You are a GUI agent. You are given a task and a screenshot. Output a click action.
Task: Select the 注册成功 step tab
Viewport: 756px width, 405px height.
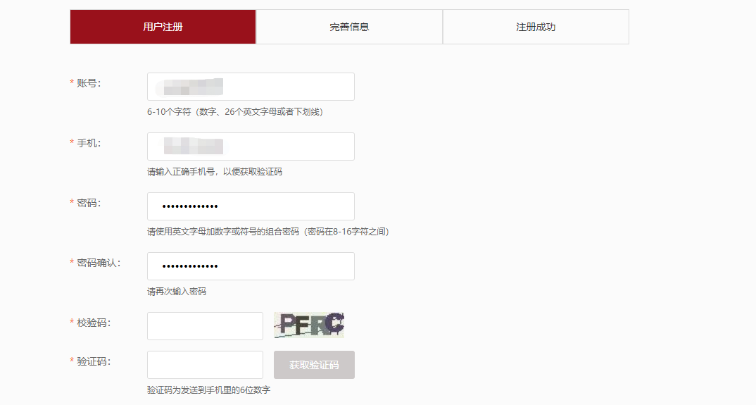(536, 27)
